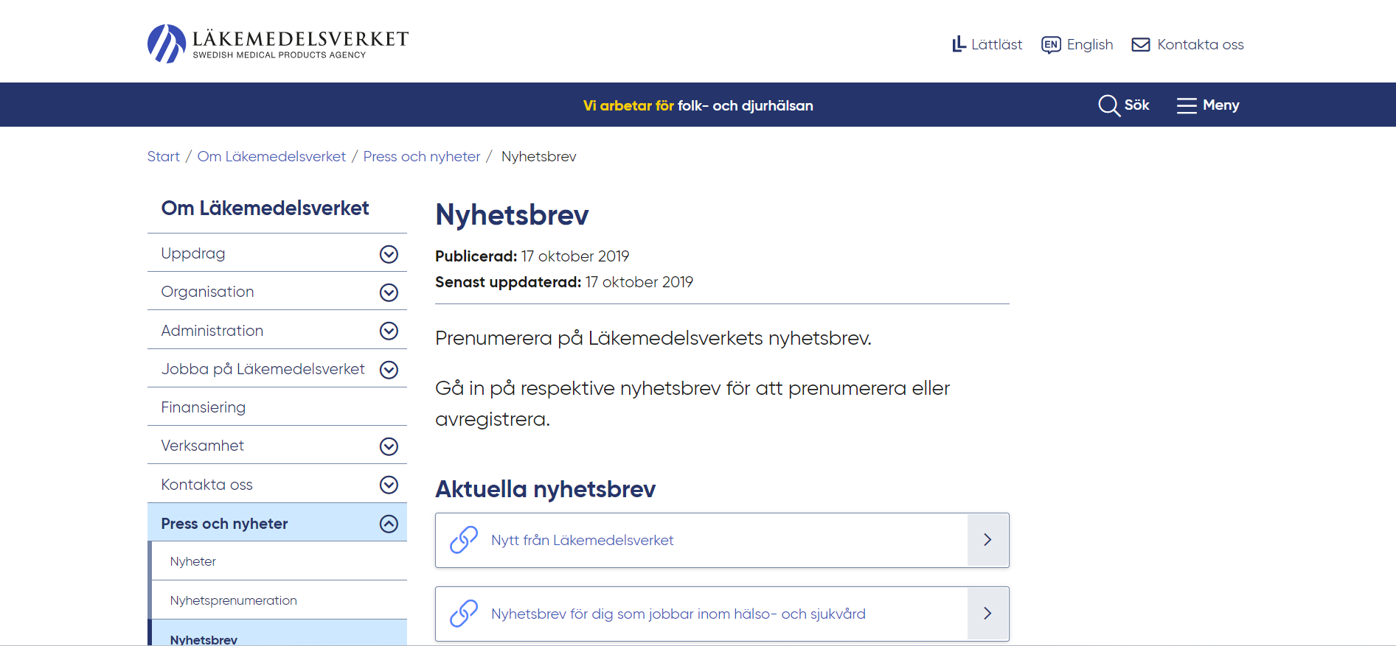Open Nytt från Läkemedelsverket newsletter link
The image size is (1396, 646).
[583, 540]
